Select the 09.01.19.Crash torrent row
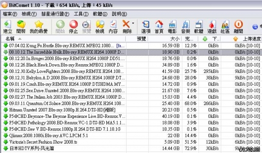The height and width of the screenshot is (153, 262). [x=131, y=84]
